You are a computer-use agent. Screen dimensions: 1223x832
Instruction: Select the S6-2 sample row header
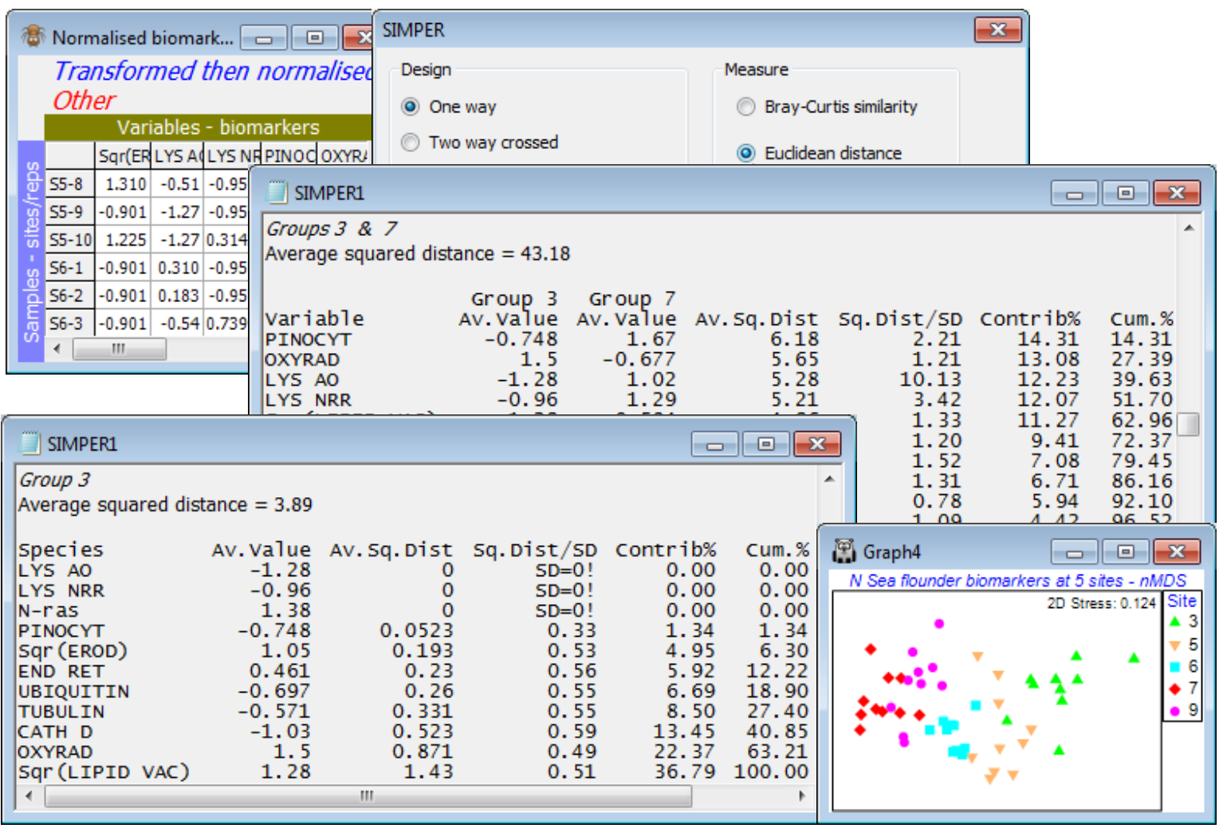[69, 296]
